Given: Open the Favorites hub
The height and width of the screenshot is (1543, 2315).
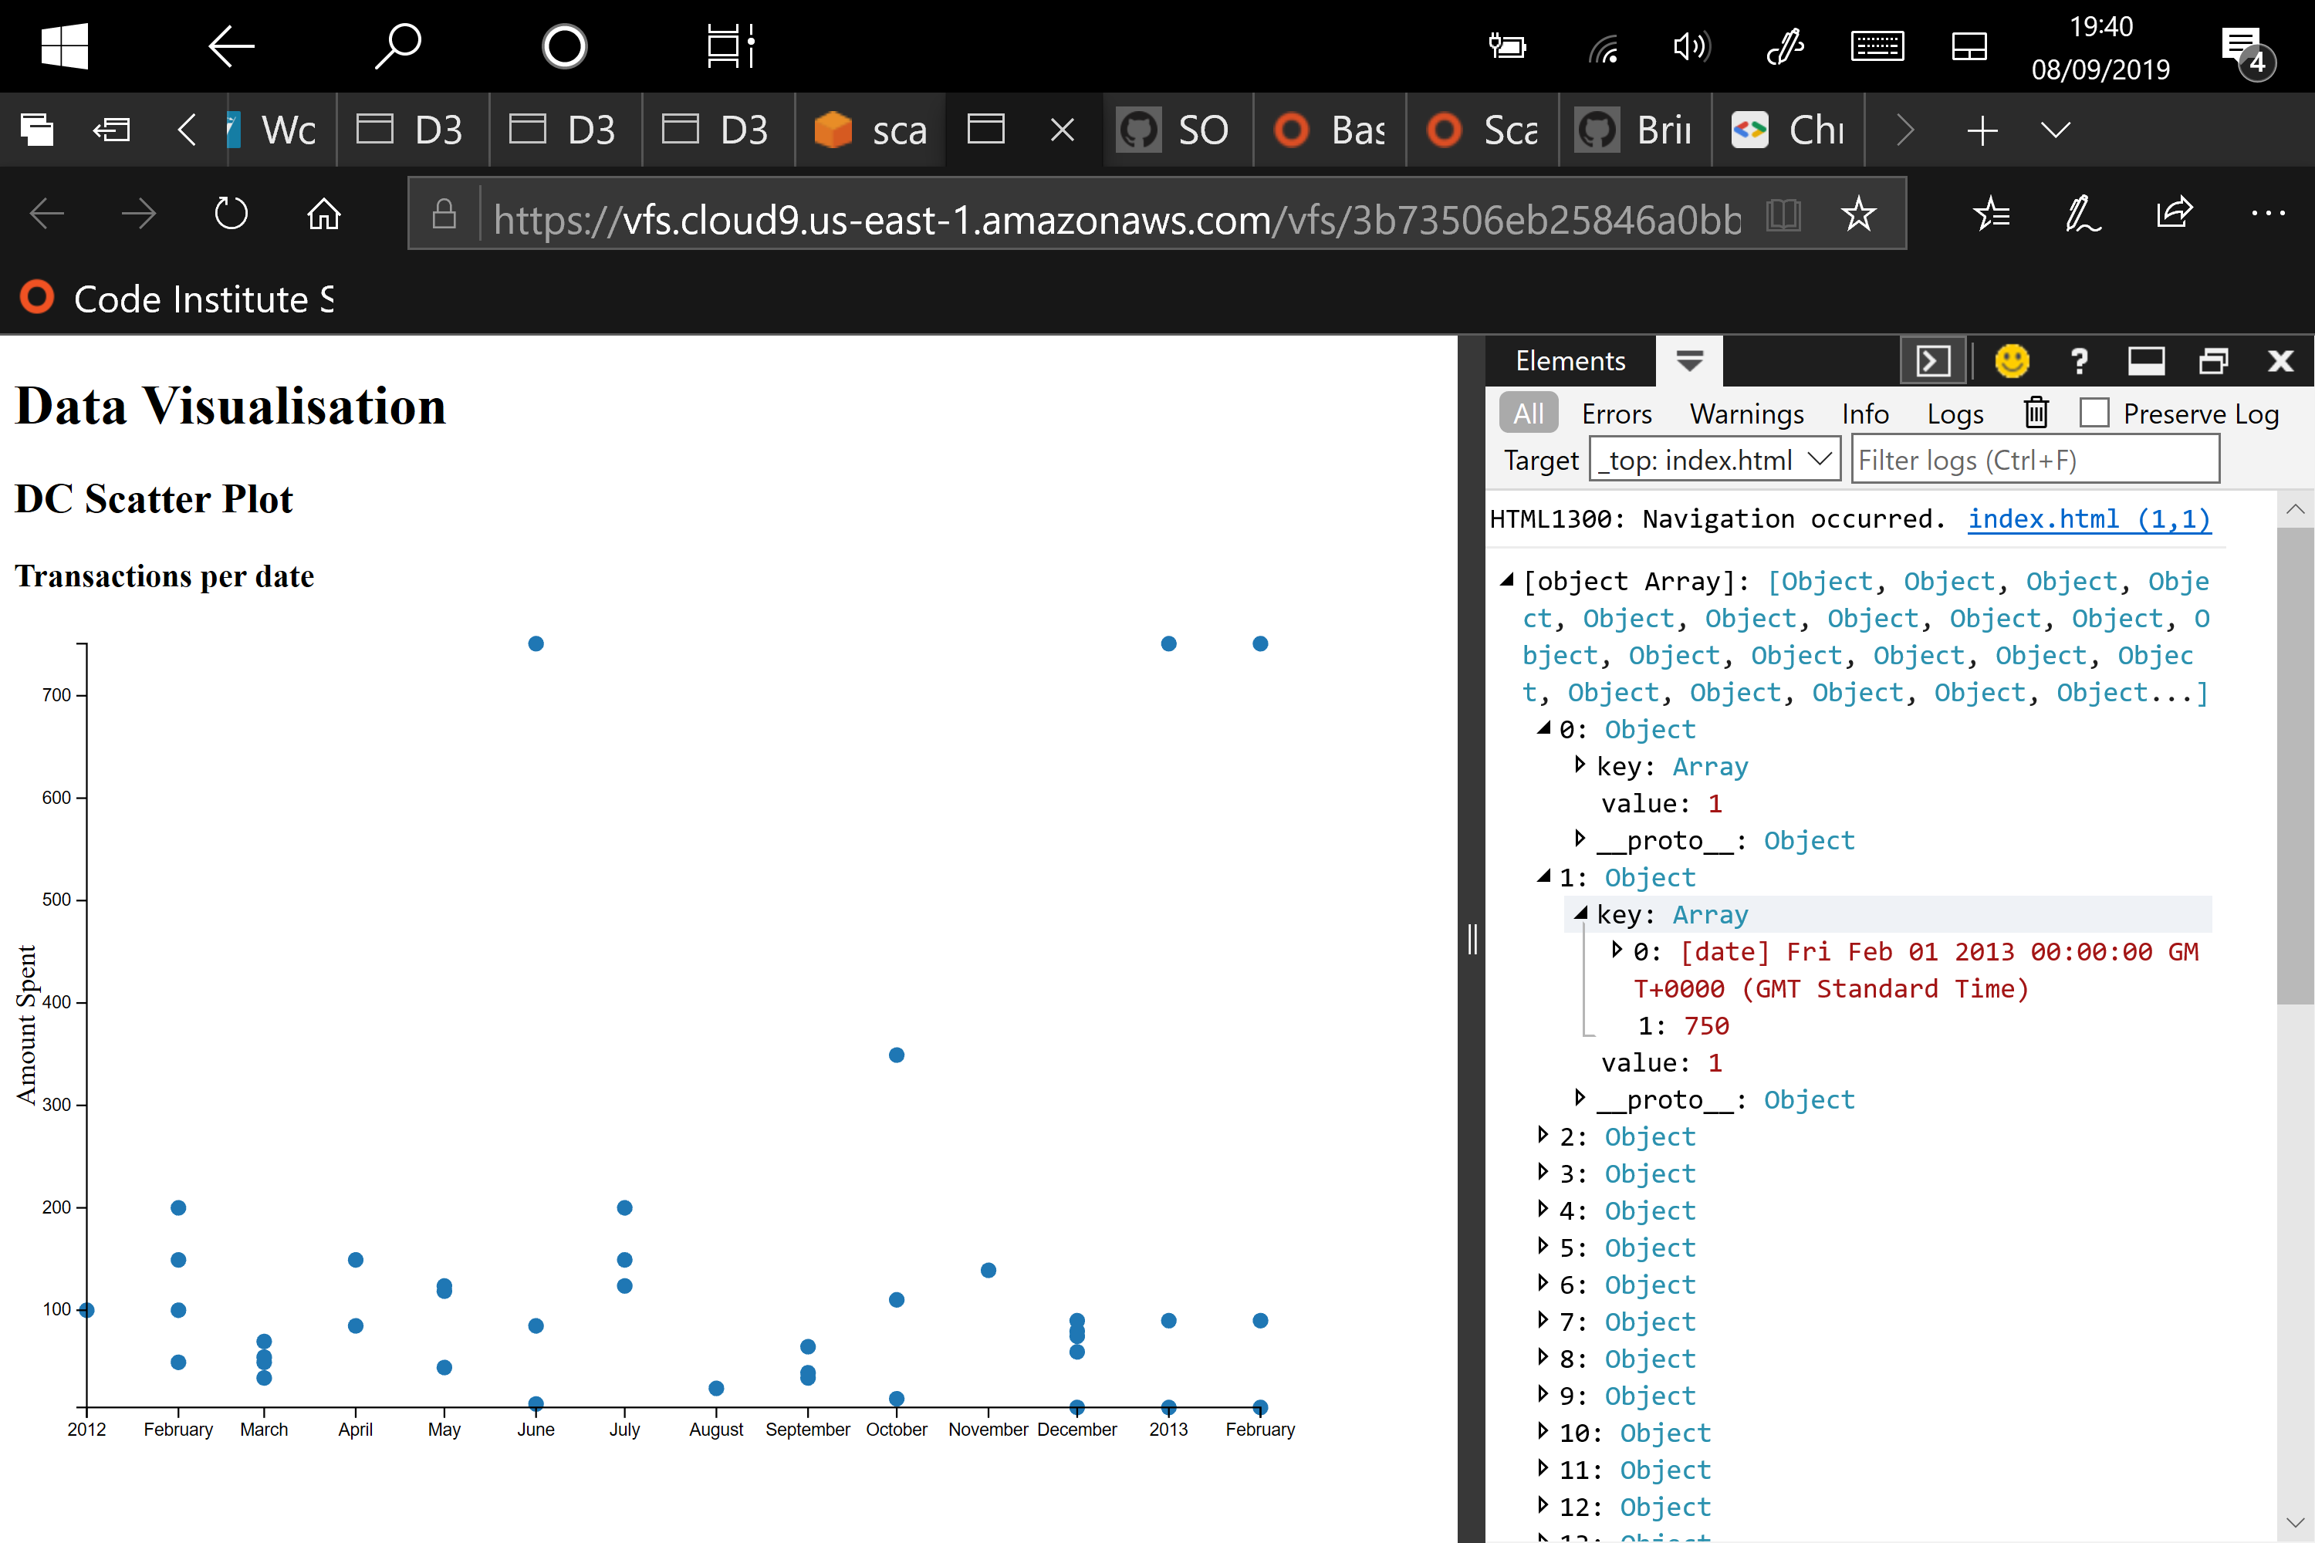Looking at the screenshot, I should (1991, 214).
